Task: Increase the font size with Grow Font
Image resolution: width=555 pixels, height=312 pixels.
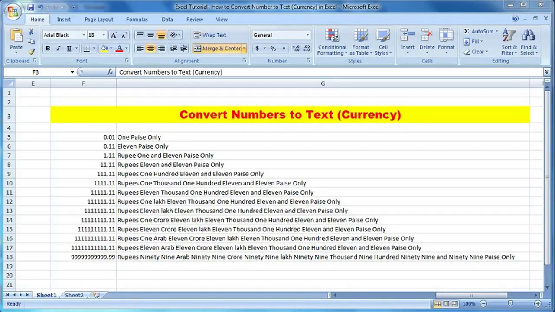Action: tap(114, 35)
